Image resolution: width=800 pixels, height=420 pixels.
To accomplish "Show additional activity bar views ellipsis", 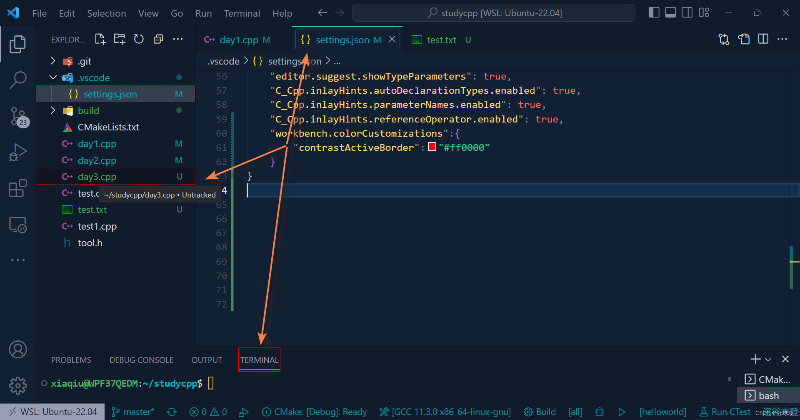I will (x=17, y=260).
